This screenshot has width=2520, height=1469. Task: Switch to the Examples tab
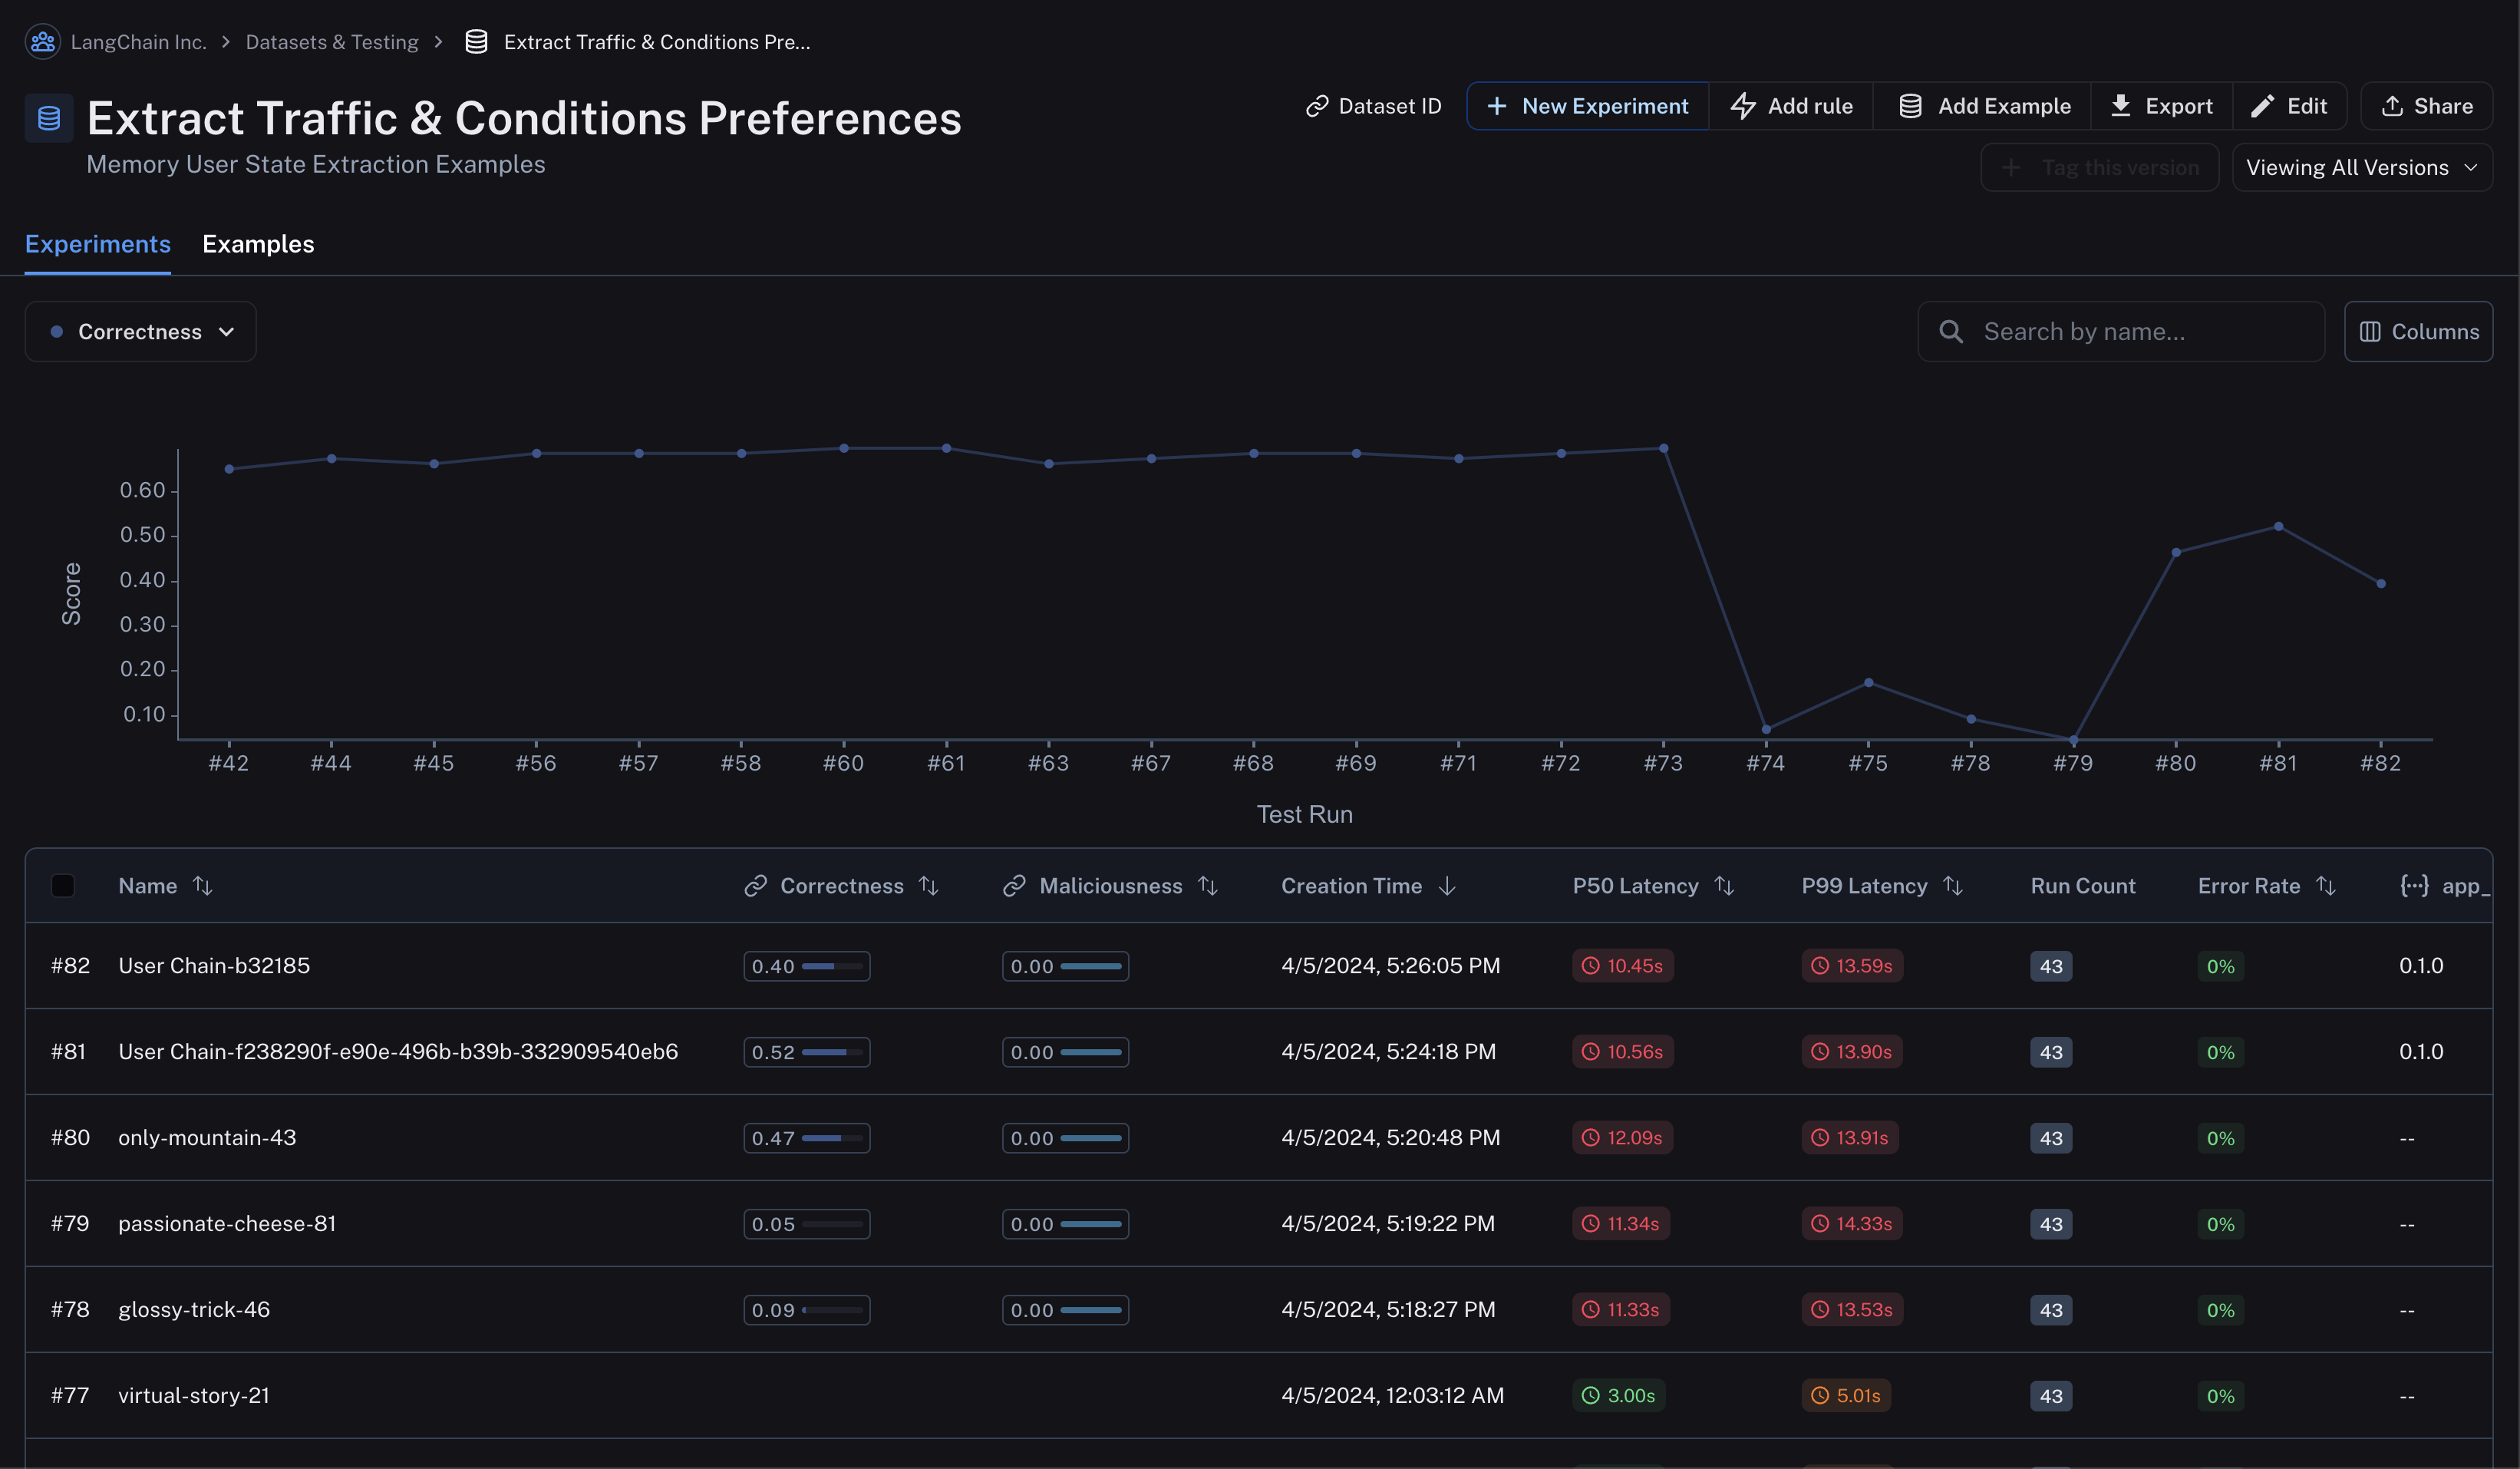[258, 244]
